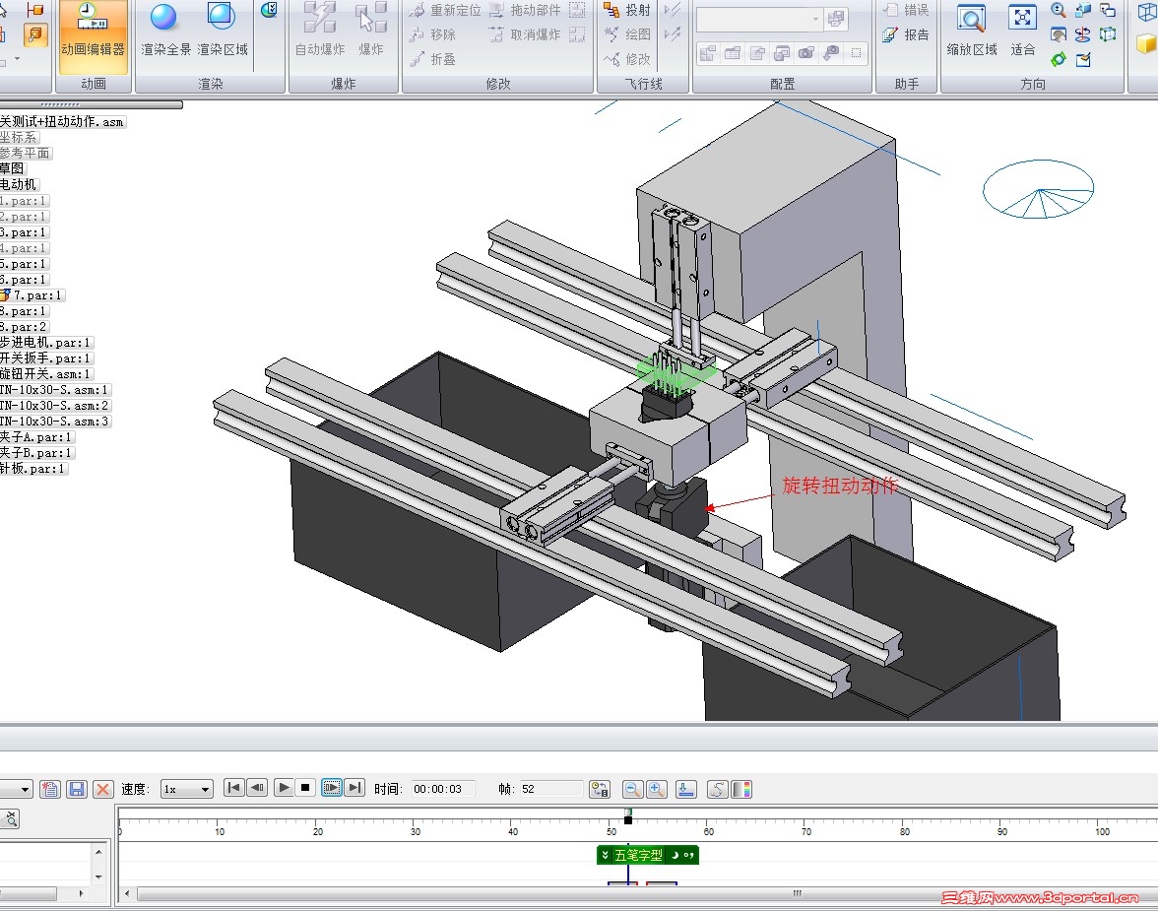Image resolution: width=1158 pixels, height=911 pixels.
Task: Open the 报告 report assistant
Action: point(906,34)
